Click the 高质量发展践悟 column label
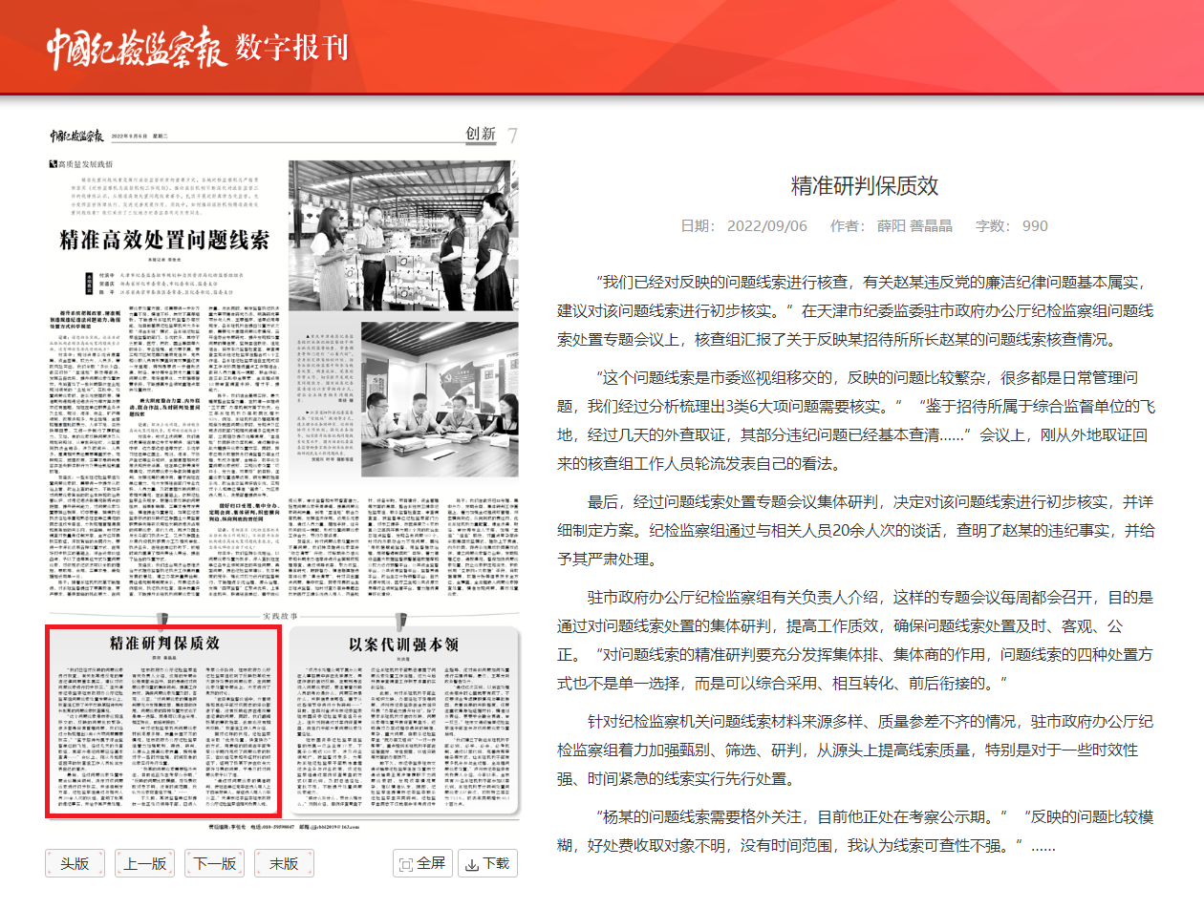The width and height of the screenshot is (1204, 909). 83,164
